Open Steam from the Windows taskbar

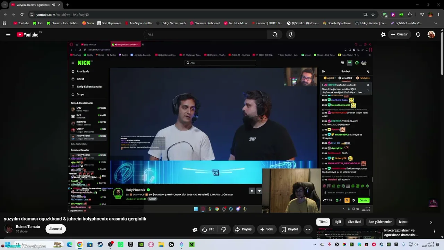100,244
